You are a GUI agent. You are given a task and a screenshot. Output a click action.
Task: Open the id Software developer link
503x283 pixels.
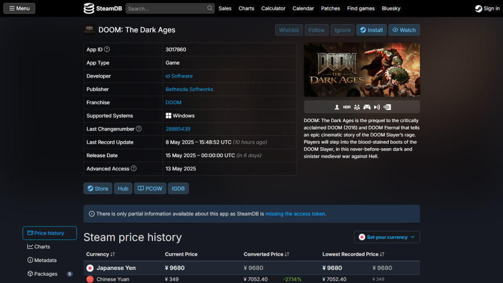click(179, 76)
